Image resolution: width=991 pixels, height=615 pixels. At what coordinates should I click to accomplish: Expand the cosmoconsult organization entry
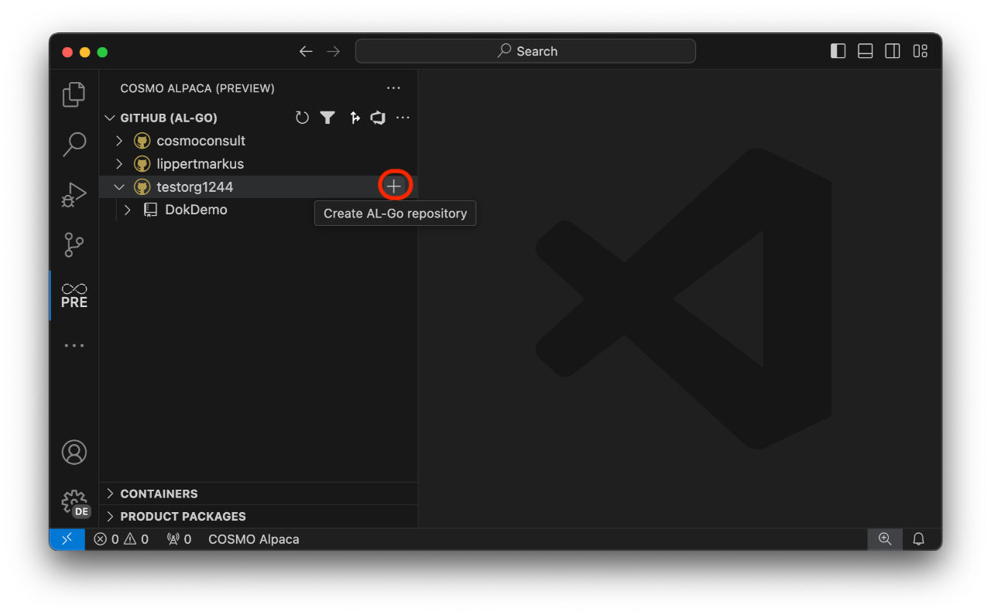point(118,140)
